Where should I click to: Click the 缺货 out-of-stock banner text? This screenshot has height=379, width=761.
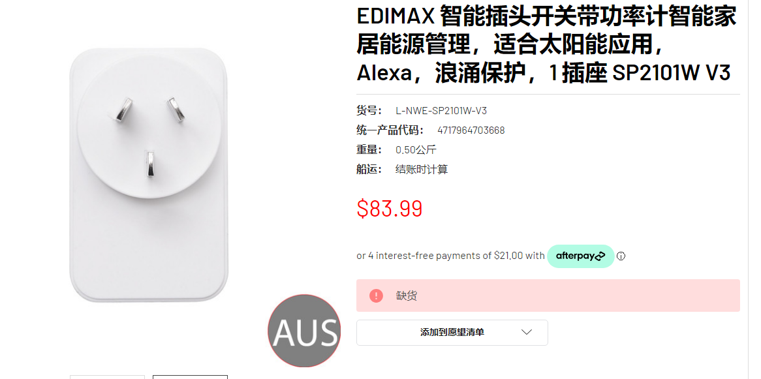click(x=407, y=296)
